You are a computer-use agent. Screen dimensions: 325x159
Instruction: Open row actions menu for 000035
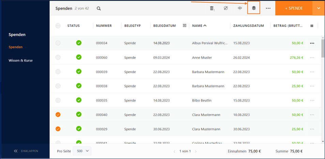312,100
